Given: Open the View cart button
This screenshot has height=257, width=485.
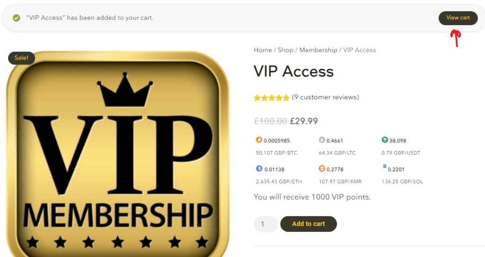Looking at the screenshot, I should coord(458,18).
